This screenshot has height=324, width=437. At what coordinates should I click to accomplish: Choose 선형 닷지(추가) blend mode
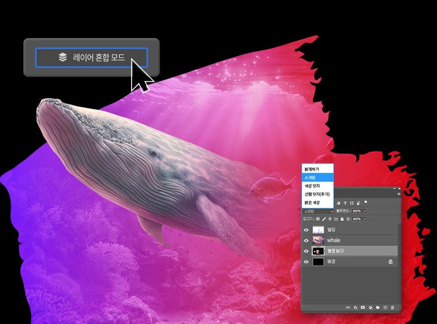pos(318,194)
